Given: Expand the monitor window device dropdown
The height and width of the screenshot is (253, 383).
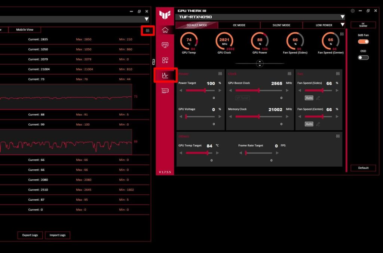Looking at the screenshot, I should (x=146, y=19).
